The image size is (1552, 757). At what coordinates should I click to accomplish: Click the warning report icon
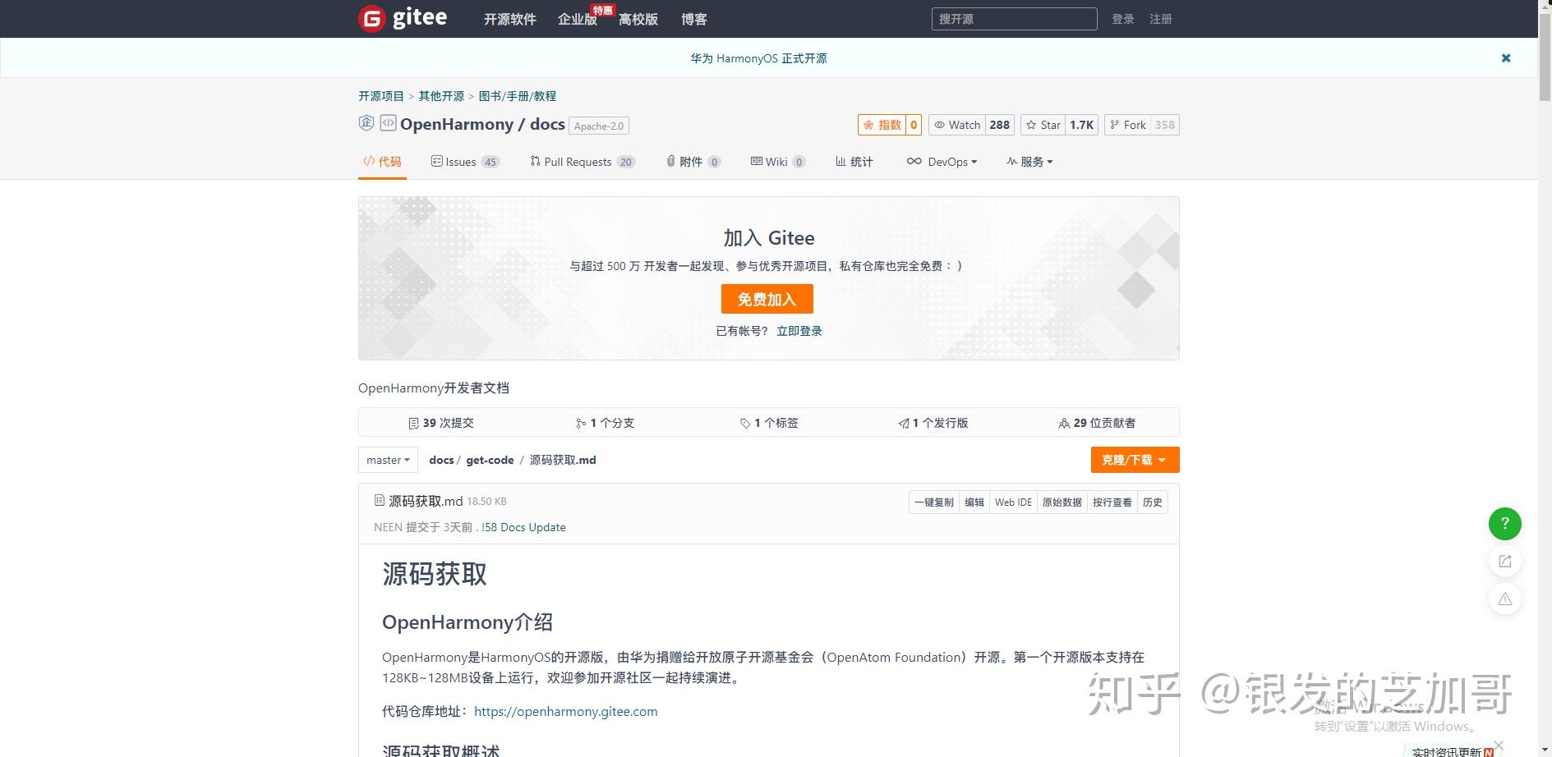(x=1504, y=599)
